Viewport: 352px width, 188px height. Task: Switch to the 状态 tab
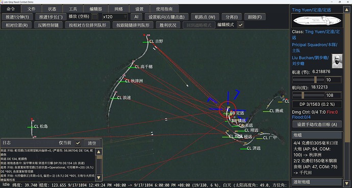pyautogui.click(x=52, y=9)
